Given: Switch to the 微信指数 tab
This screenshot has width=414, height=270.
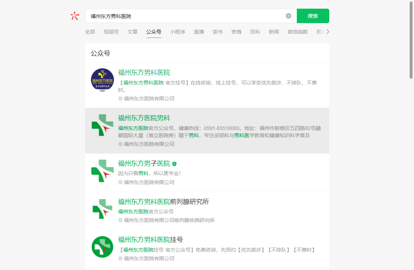Looking at the screenshot, I should tap(298, 32).
